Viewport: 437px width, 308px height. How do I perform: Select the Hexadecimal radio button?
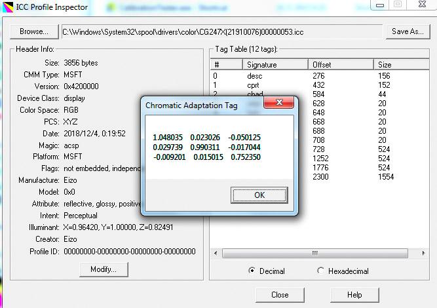[x=320, y=271]
